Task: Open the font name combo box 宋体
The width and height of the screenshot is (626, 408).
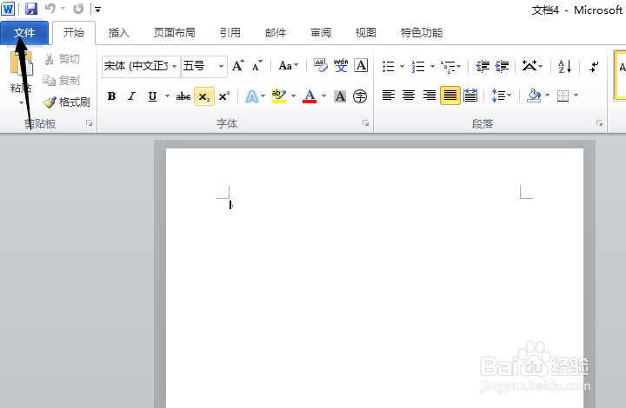Action: [141, 66]
